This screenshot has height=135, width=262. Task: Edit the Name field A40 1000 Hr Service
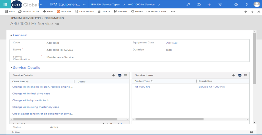(60, 50)
